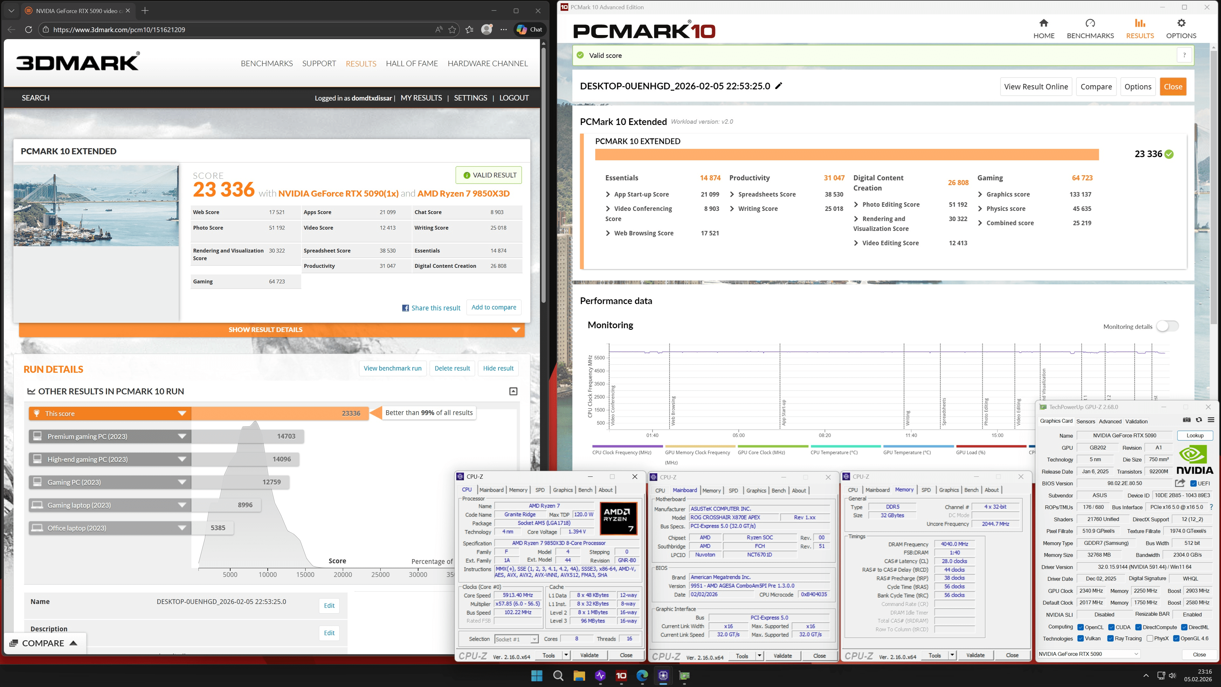Open Benchmarks in PCMark 10 navigation
The width and height of the screenshot is (1221, 687).
(x=1090, y=29)
